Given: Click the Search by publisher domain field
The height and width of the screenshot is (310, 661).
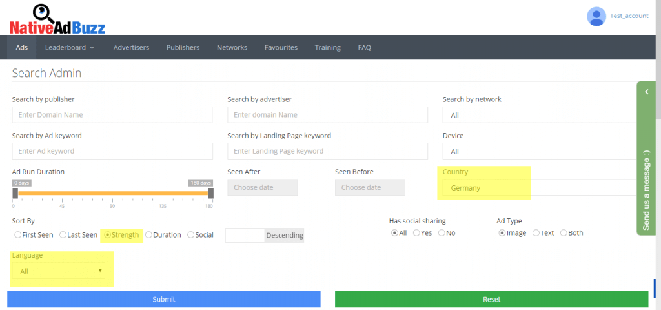Looking at the screenshot, I should (x=112, y=115).
